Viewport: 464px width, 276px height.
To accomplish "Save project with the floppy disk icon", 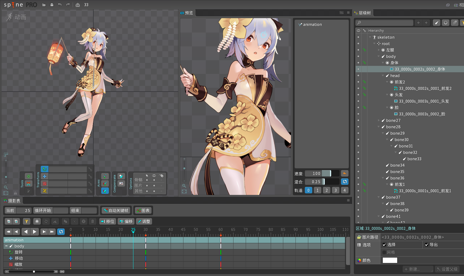I will 52,5.
